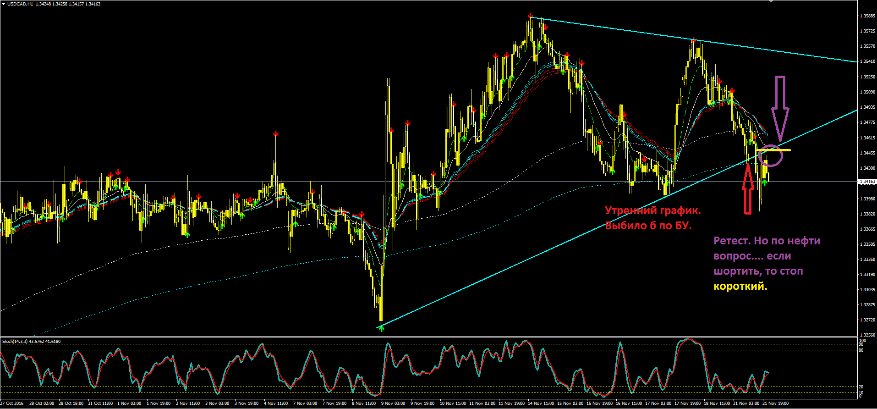Click the 8 Nov 11:00 time label
This screenshot has width=877, height=409.
point(364,403)
